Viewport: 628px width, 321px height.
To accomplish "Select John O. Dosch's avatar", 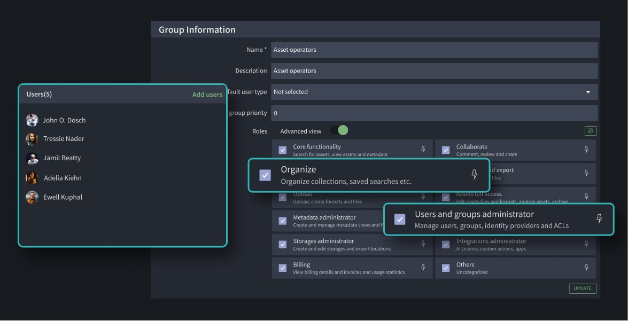I will [x=32, y=120].
